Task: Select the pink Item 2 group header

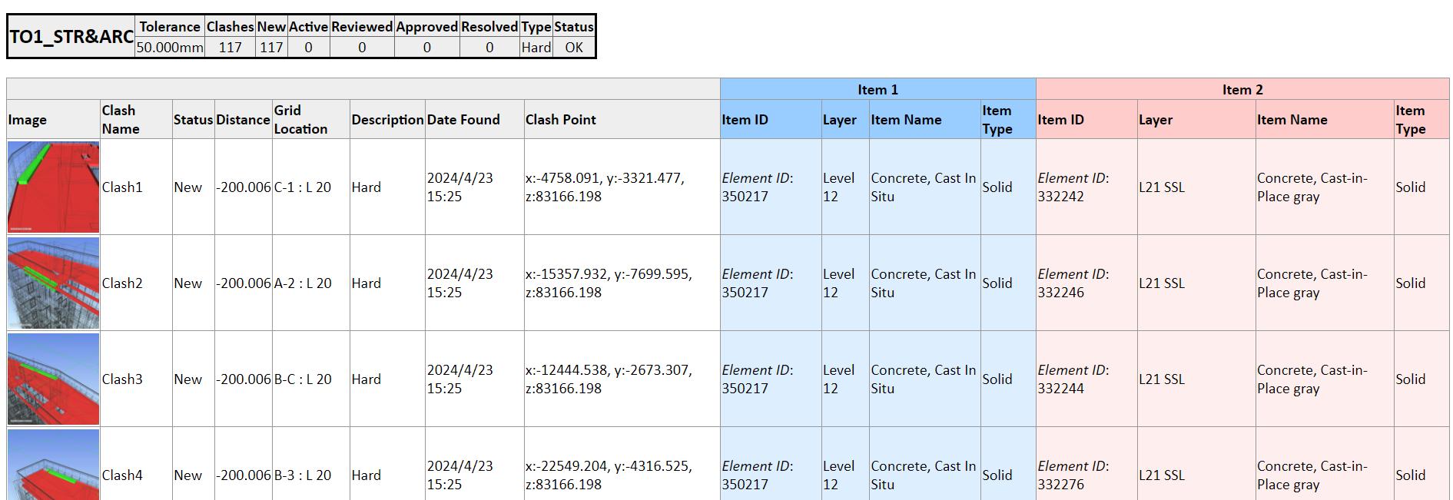Action: (x=1242, y=90)
